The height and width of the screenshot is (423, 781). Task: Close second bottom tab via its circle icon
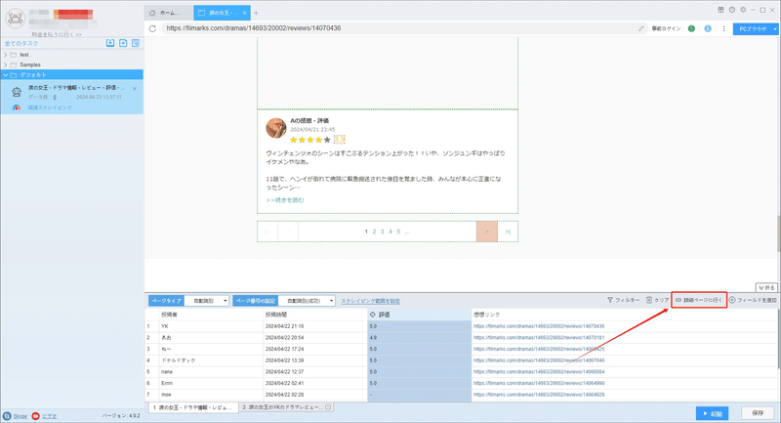pos(328,407)
